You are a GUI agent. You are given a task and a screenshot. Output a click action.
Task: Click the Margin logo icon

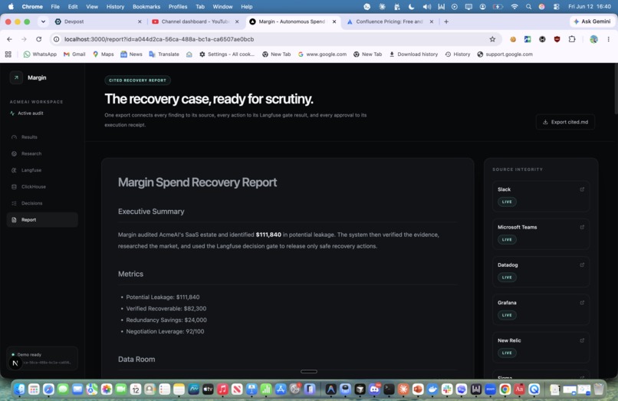16,77
